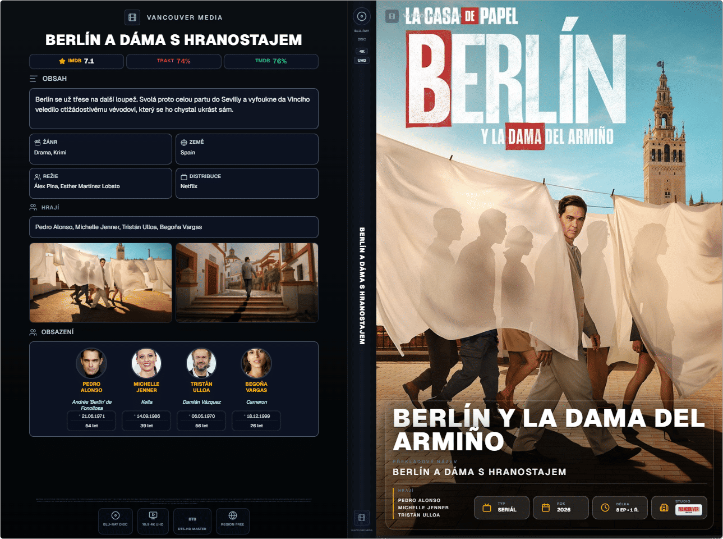Image resolution: width=723 pixels, height=539 pixels.
Task: Click the SERIÁL type badge
Action: tap(501, 508)
